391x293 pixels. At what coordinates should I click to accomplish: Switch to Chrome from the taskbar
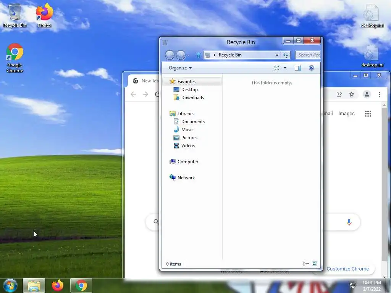[x=81, y=285]
